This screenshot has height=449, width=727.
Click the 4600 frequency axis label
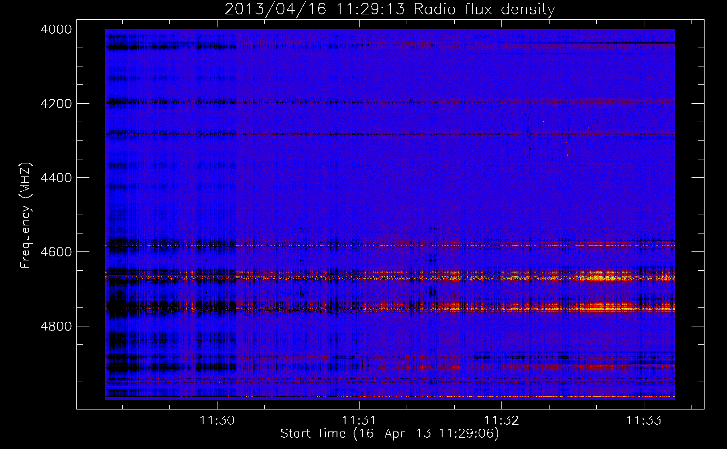click(x=56, y=252)
